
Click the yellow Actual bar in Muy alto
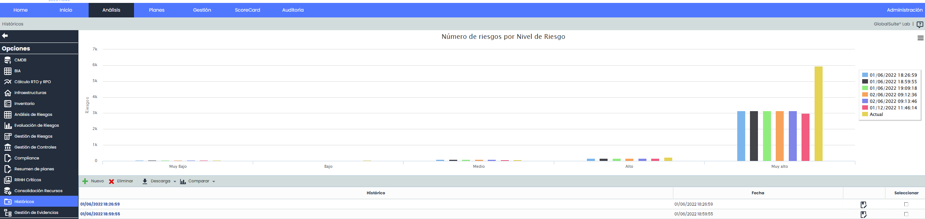818,113
